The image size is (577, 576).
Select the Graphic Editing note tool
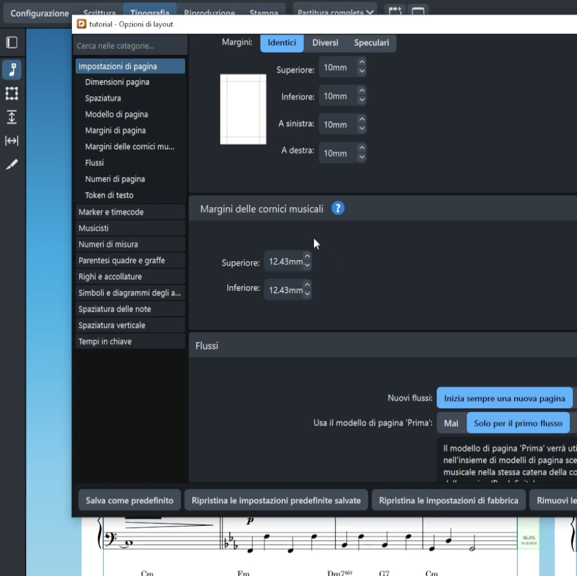pos(12,70)
